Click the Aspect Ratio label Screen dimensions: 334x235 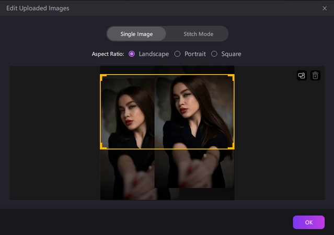(109, 54)
